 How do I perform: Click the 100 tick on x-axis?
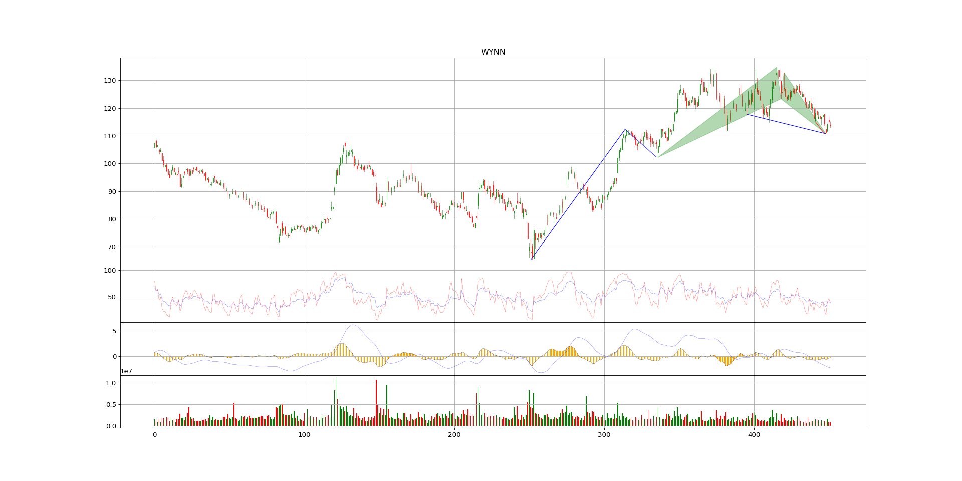coord(304,435)
